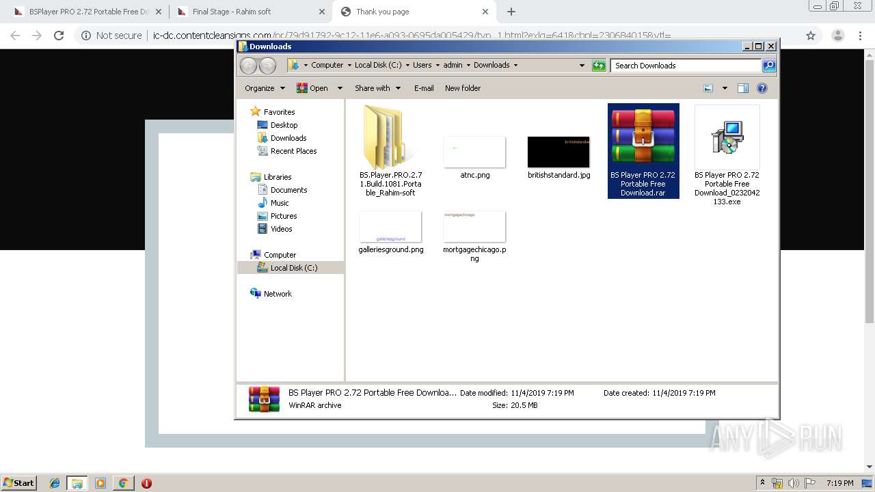Select galleriesground.png file
The height and width of the screenshot is (492, 875).
[391, 232]
